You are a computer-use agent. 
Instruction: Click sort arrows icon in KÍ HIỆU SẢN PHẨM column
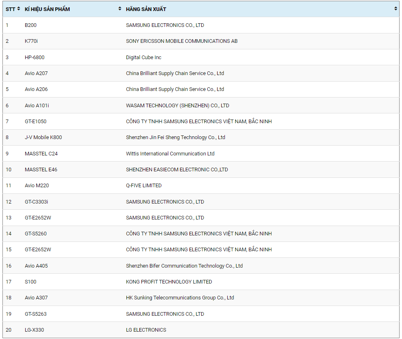[x=120, y=9]
